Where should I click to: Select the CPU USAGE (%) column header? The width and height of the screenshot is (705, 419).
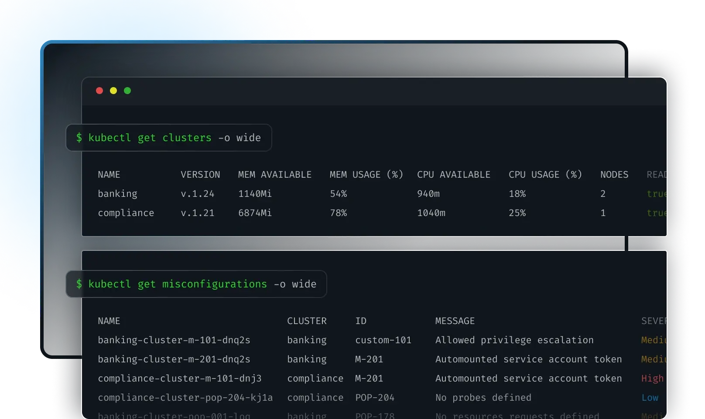pyautogui.click(x=545, y=175)
